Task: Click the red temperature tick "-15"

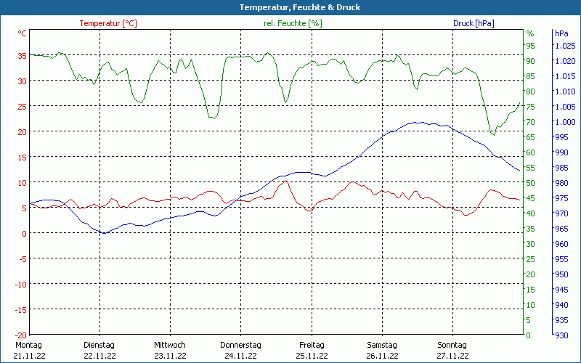Action: click(21, 310)
